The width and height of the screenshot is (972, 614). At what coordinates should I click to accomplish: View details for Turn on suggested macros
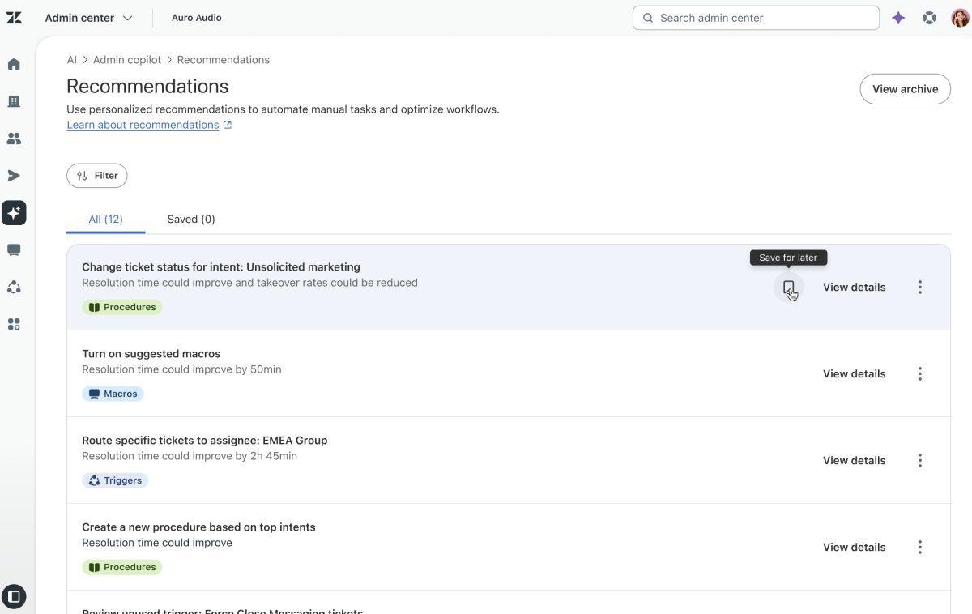point(854,374)
